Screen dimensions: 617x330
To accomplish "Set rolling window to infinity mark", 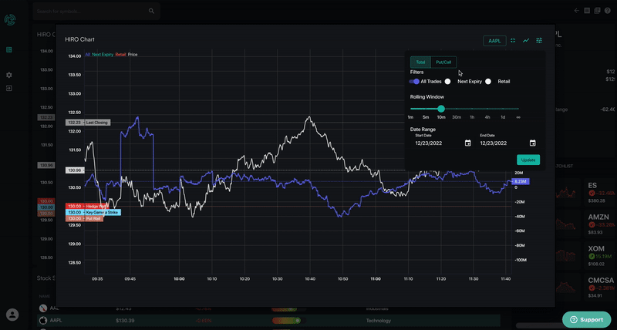I will [518, 117].
